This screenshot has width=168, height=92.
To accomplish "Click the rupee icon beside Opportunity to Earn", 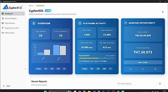I will click(x=3, y=28).
